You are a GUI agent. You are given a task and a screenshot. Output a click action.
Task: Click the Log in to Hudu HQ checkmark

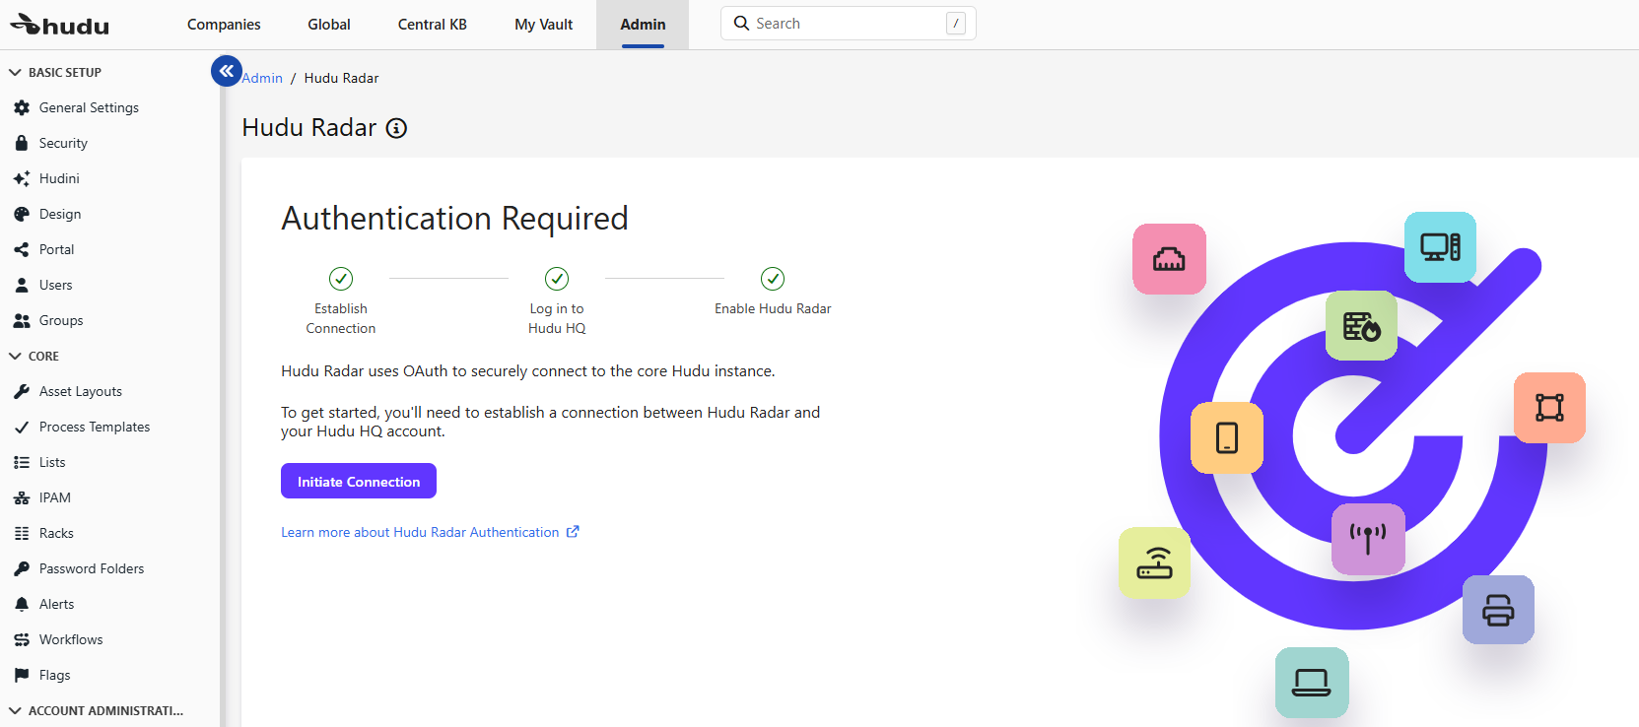557,279
